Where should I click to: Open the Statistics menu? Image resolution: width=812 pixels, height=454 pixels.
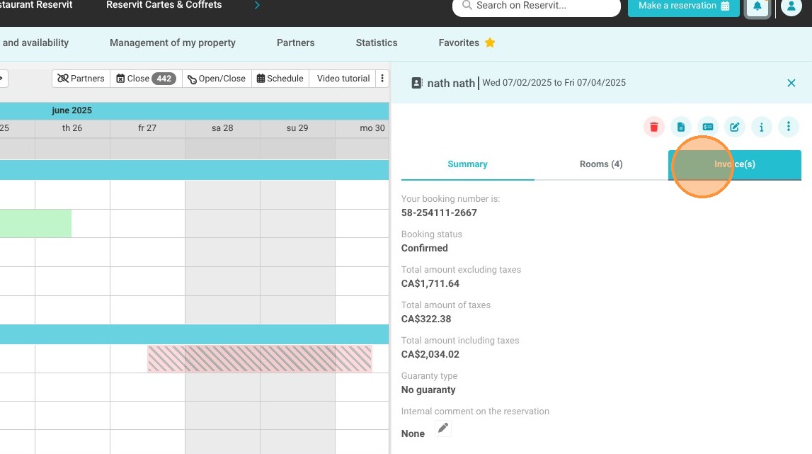pos(377,43)
